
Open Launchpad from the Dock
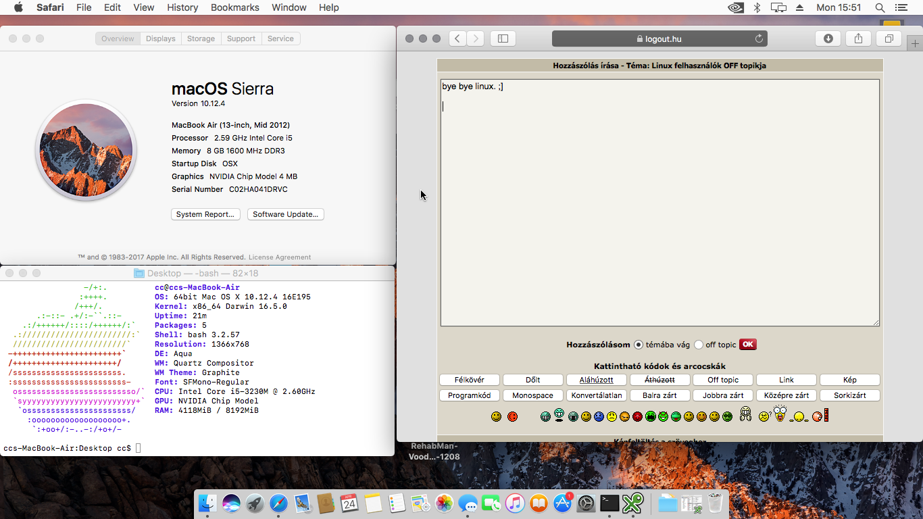point(255,503)
